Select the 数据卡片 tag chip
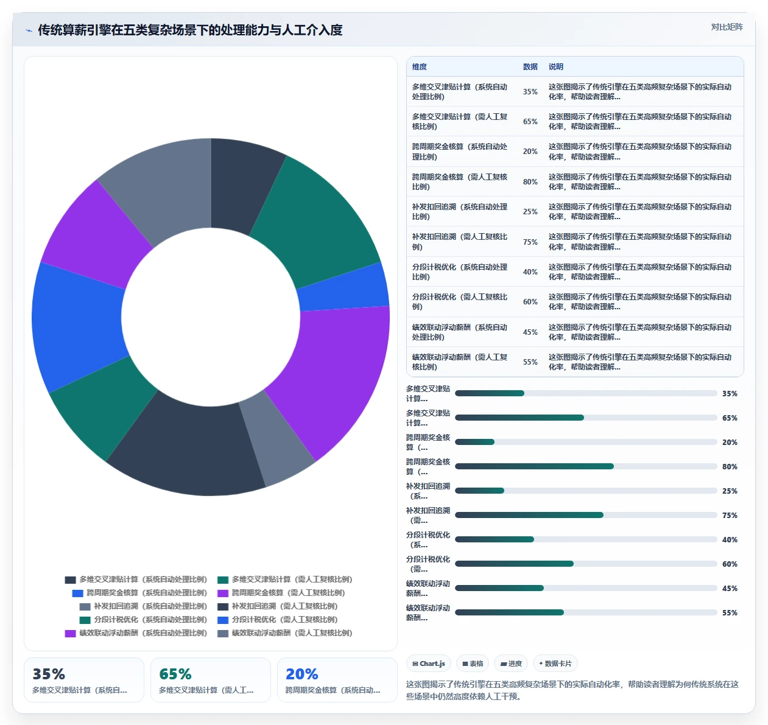 [555, 664]
